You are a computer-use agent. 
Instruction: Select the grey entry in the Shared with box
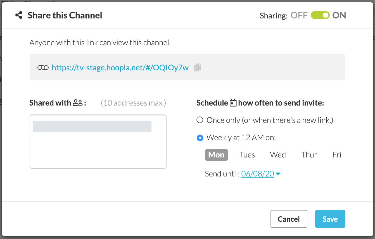point(92,126)
